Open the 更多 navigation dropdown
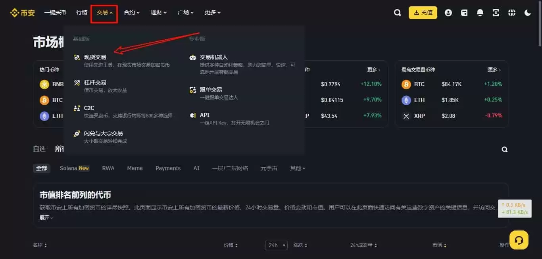The width and height of the screenshot is (542, 259). click(212, 12)
